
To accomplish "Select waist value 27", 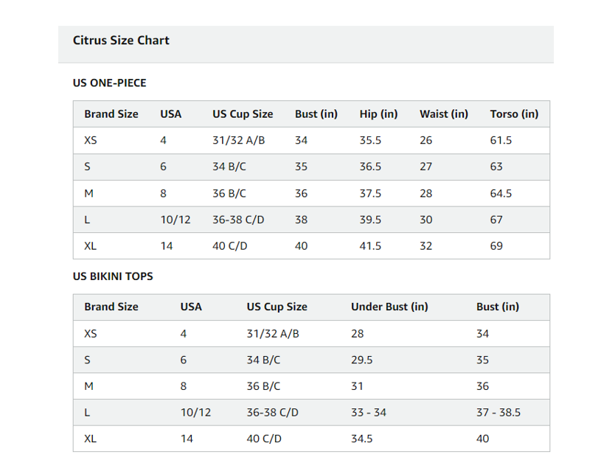I will pyautogui.click(x=425, y=167).
